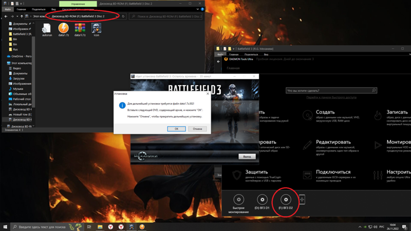The height and width of the screenshot is (231, 411).
Task: Show hidden system tray icons
Action: 360,227
